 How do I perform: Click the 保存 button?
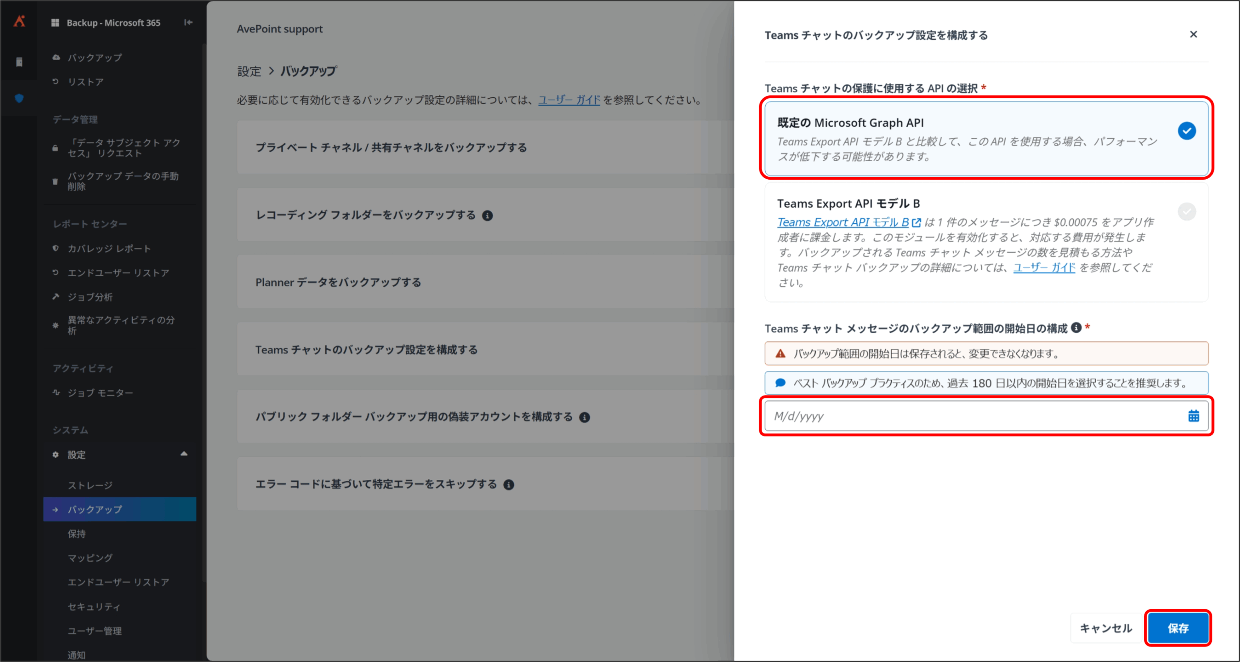(x=1178, y=628)
